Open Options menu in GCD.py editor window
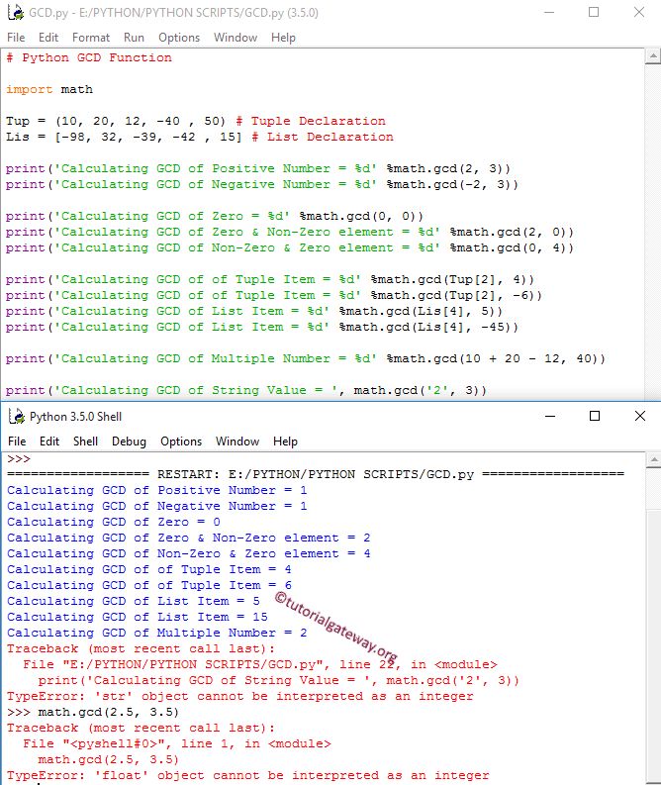Screen dimensions: 661x785 point(179,38)
